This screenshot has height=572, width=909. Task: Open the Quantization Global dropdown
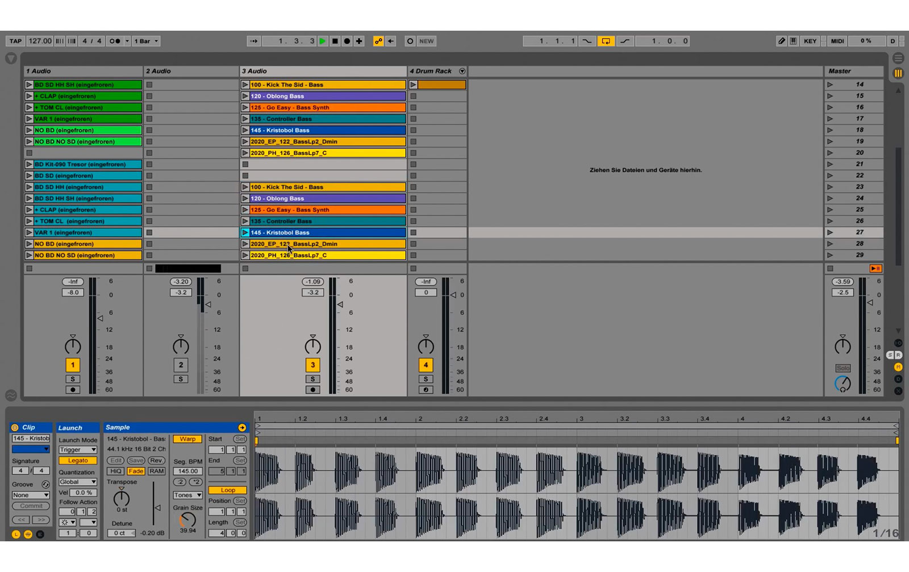[78, 482]
